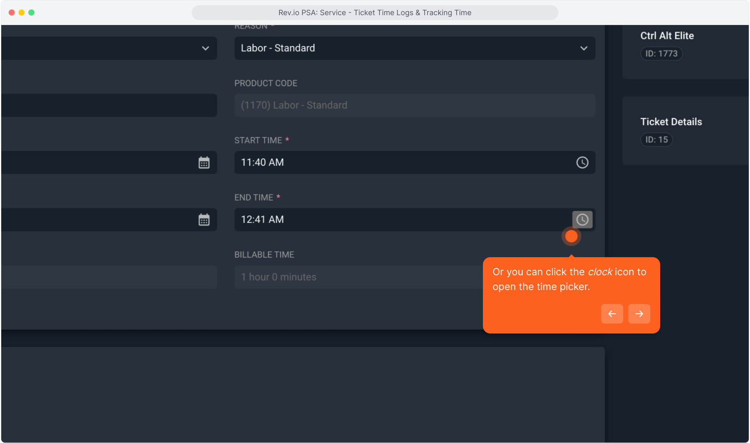Click the orange tour hotspot dot
Viewport: 750px width, 443px height.
pyautogui.click(x=571, y=236)
